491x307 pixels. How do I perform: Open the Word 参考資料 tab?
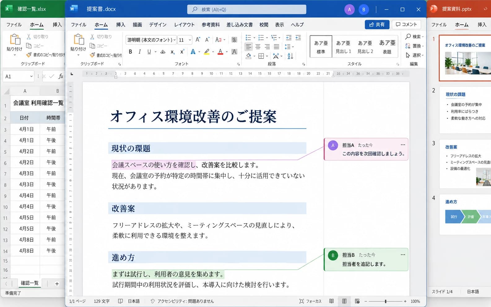[211, 25]
